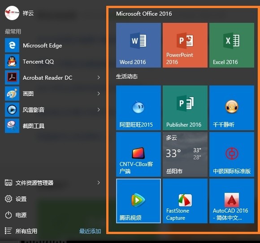This screenshot has width=260, height=243.
Task: Click the 祥云 account name
Action: pyautogui.click(x=28, y=13)
